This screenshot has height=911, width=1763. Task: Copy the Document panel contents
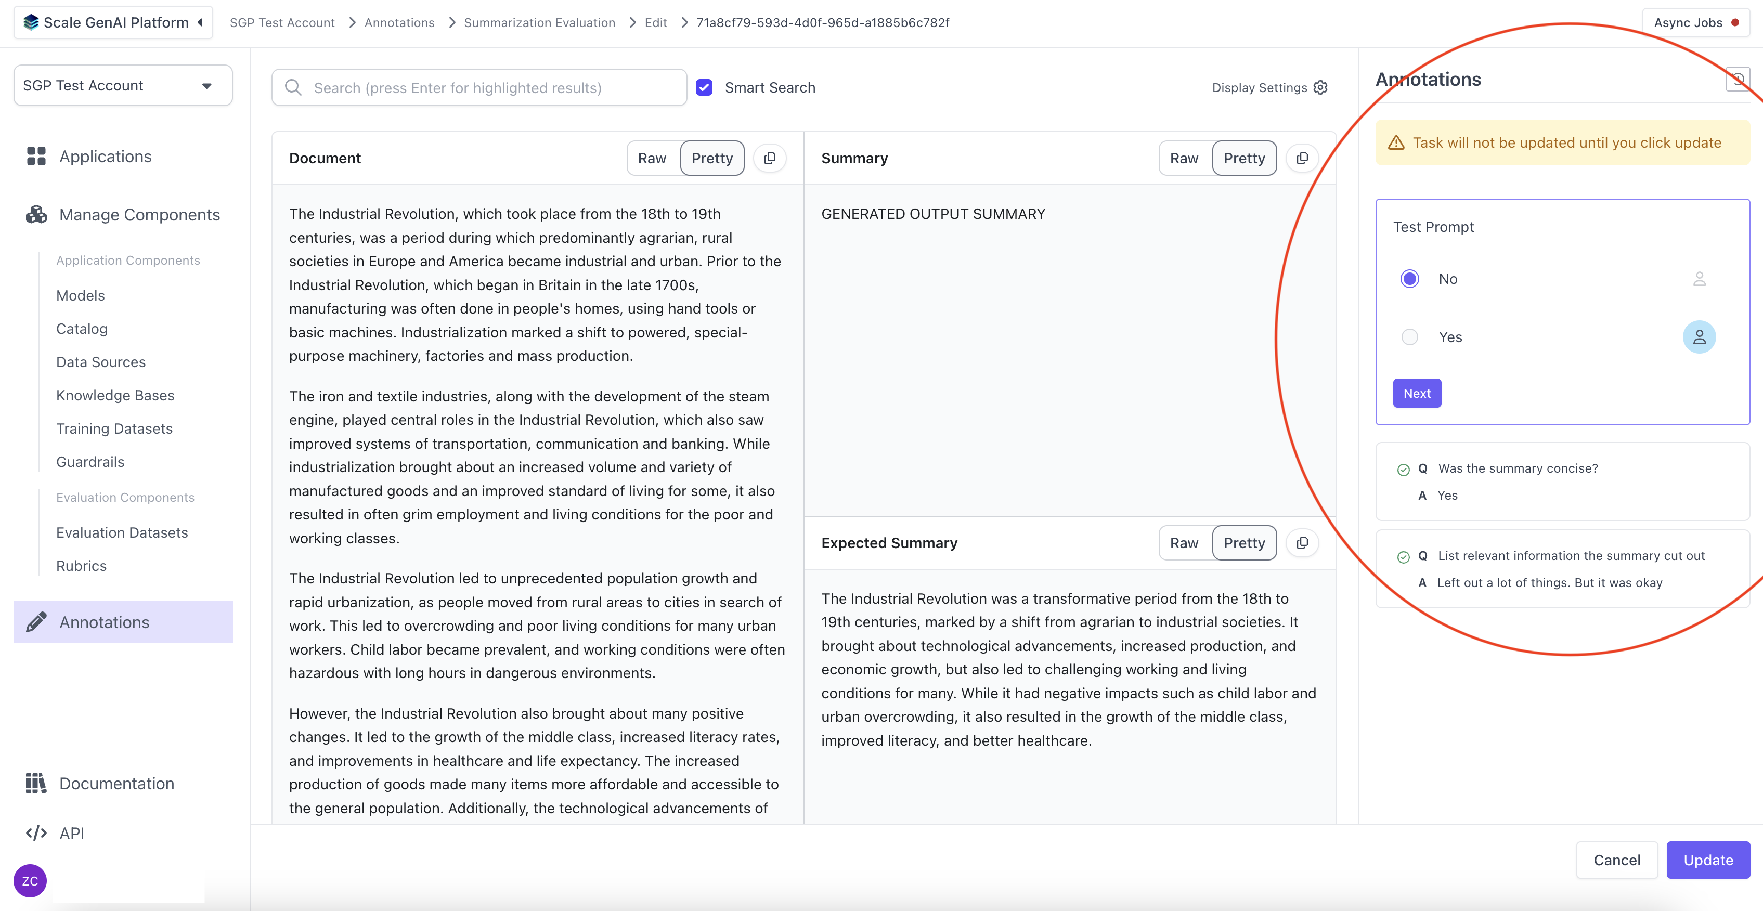pos(769,158)
